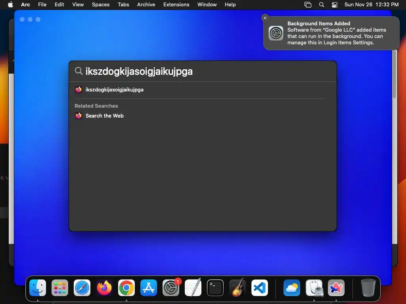Click the Apple menu logo

(10, 4)
